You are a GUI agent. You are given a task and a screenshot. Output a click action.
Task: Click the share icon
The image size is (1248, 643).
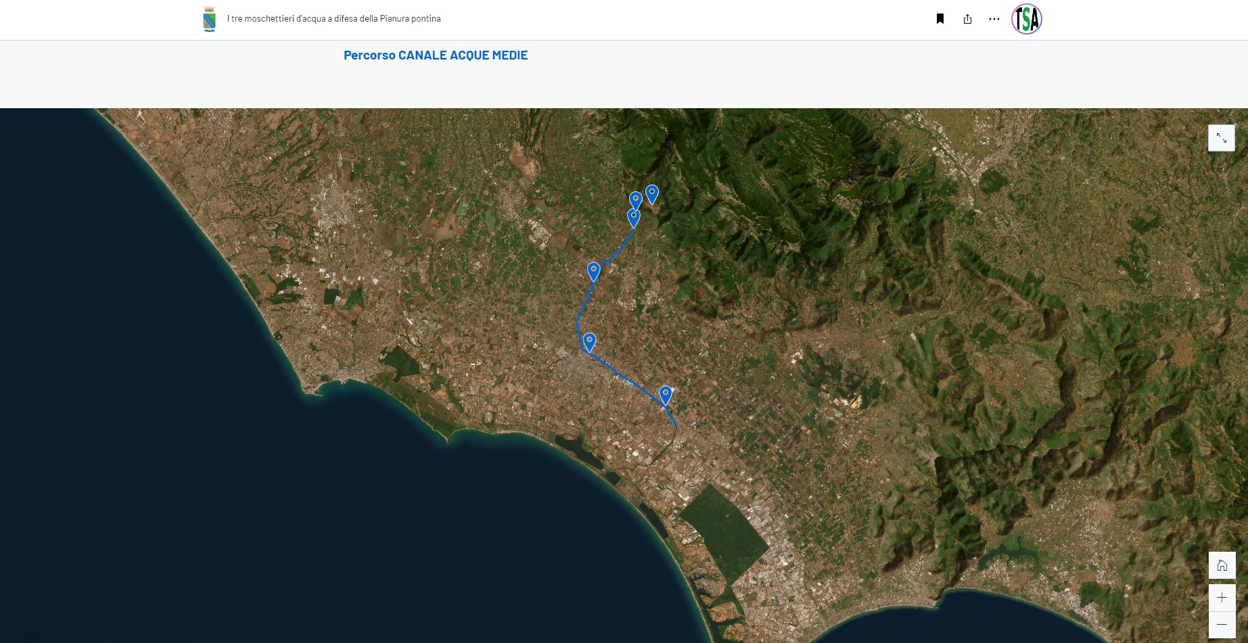coord(967,19)
